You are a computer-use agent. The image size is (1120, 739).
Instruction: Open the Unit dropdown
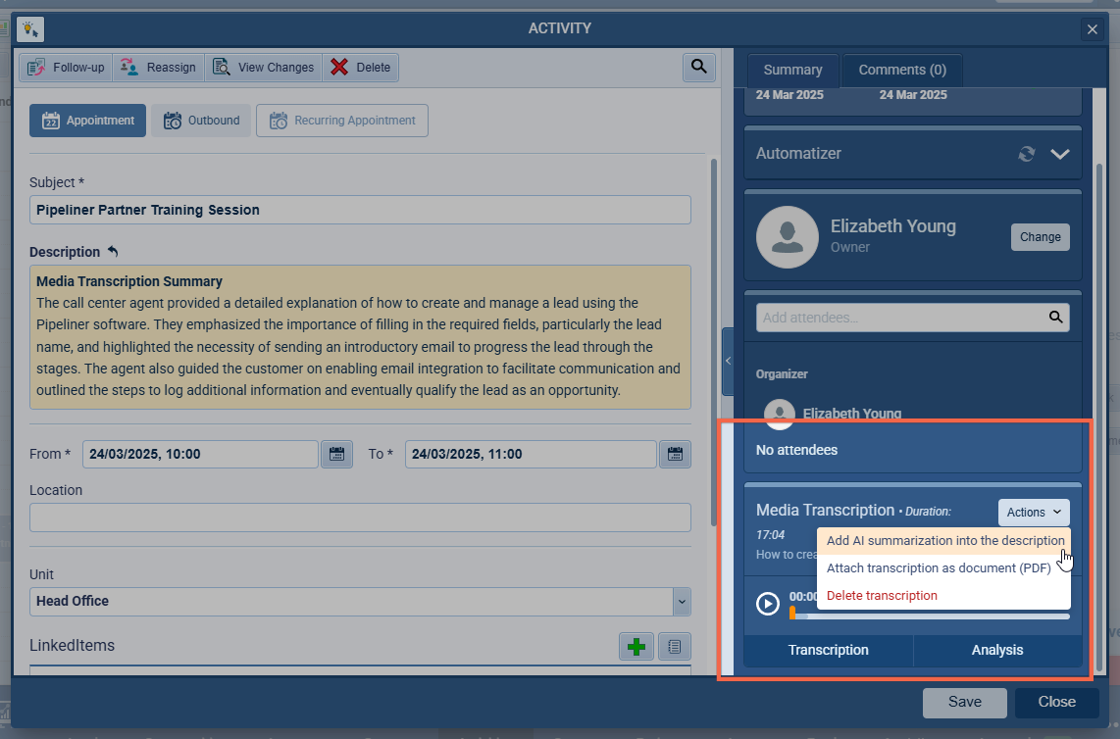pyautogui.click(x=682, y=601)
